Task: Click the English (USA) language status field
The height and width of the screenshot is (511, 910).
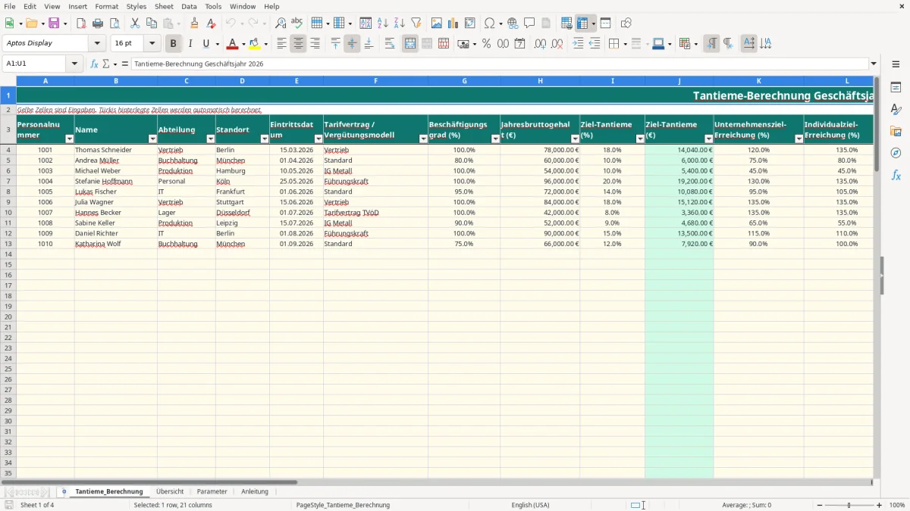Action: coord(531,505)
